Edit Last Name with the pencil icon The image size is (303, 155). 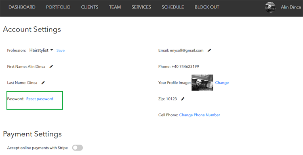coord(43,83)
